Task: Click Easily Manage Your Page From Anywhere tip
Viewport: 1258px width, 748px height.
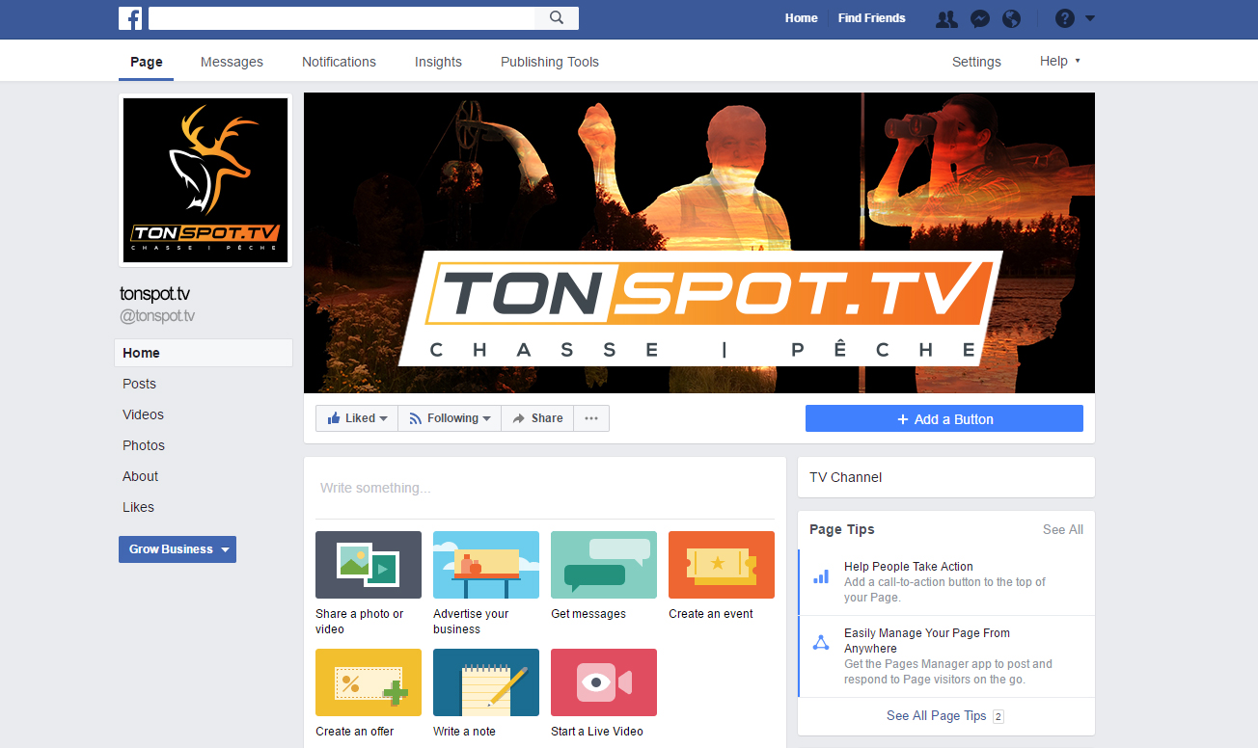Action: coord(927,641)
